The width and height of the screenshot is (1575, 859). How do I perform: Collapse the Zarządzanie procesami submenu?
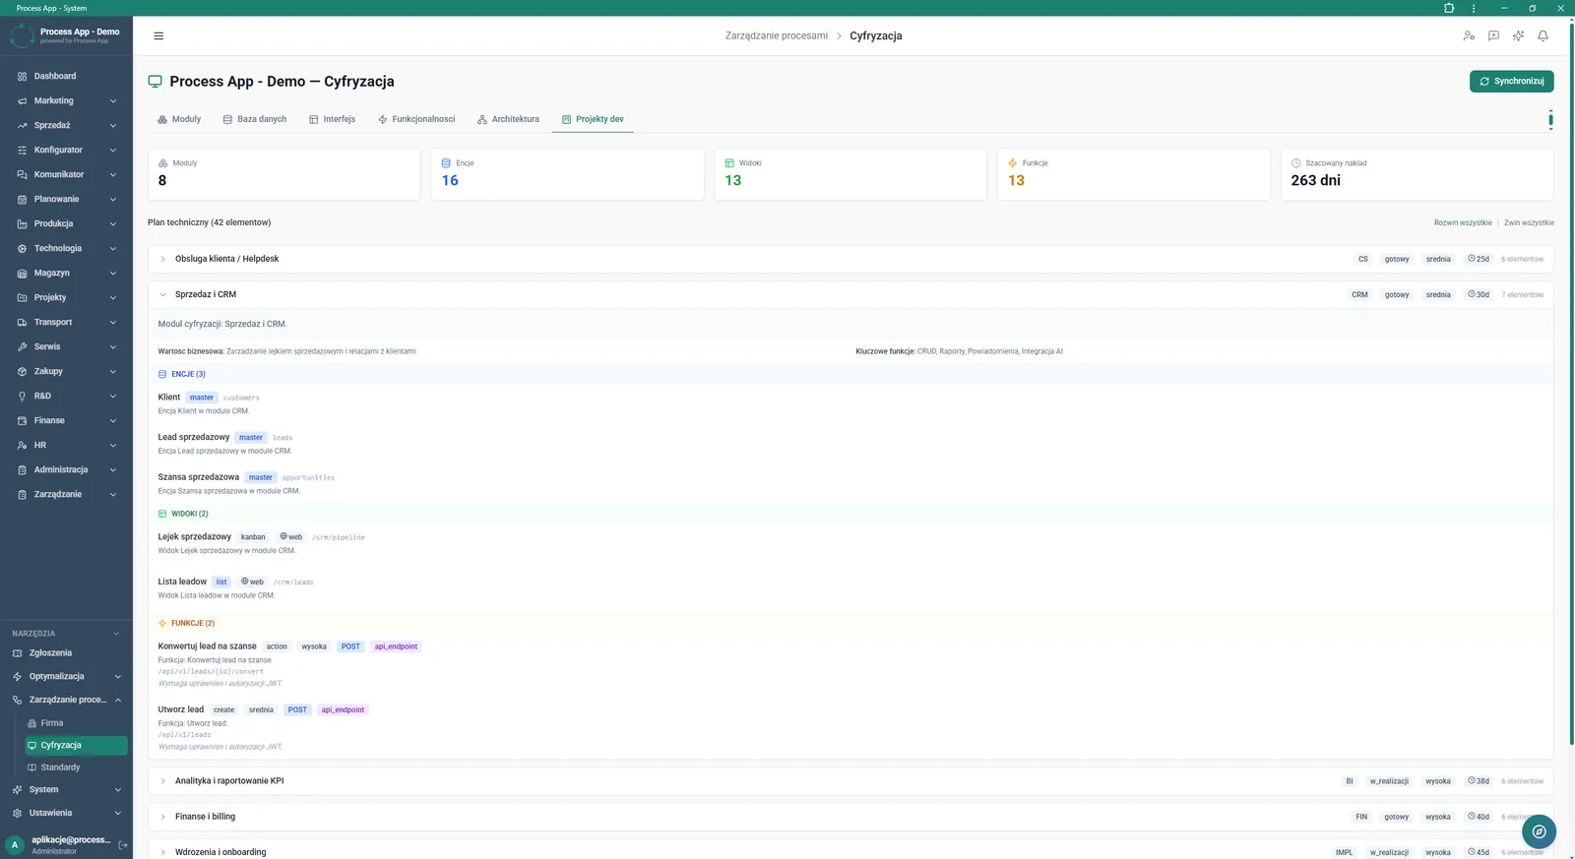[118, 700]
